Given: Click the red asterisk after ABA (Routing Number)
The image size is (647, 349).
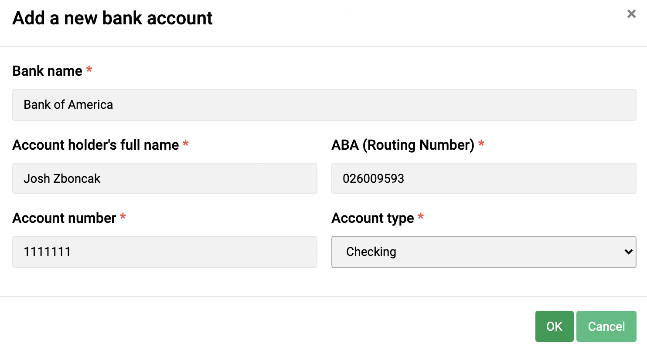Looking at the screenshot, I should (x=481, y=144).
